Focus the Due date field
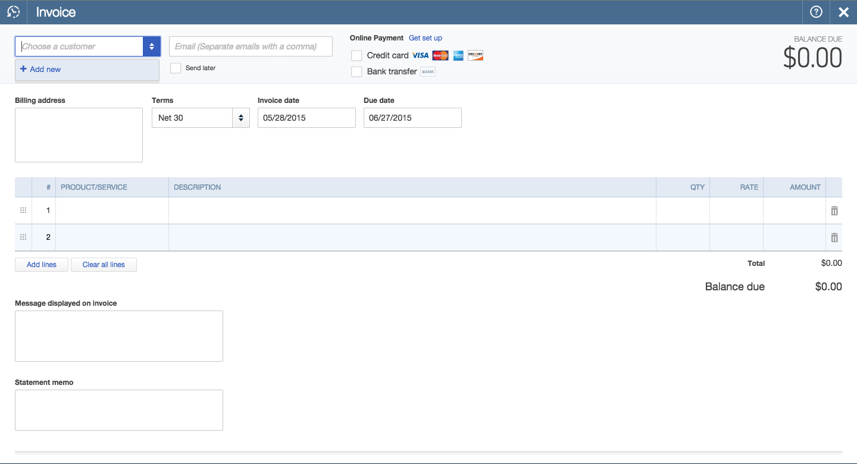The image size is (857, 464). [412, 118]
